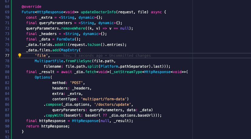This screenshot has height=139, width=251.
Task: Click line number 91 in the gutter
Action: (7, 132)
